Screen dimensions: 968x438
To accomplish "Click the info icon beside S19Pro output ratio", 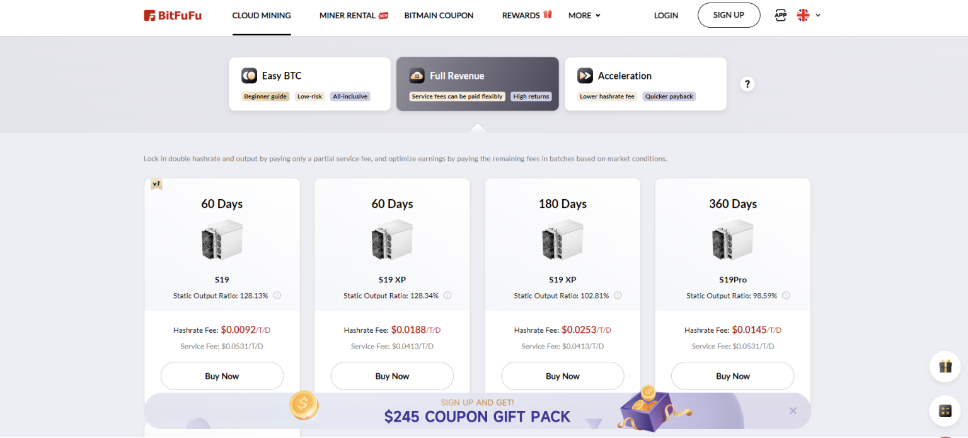I will coord(786,295).
